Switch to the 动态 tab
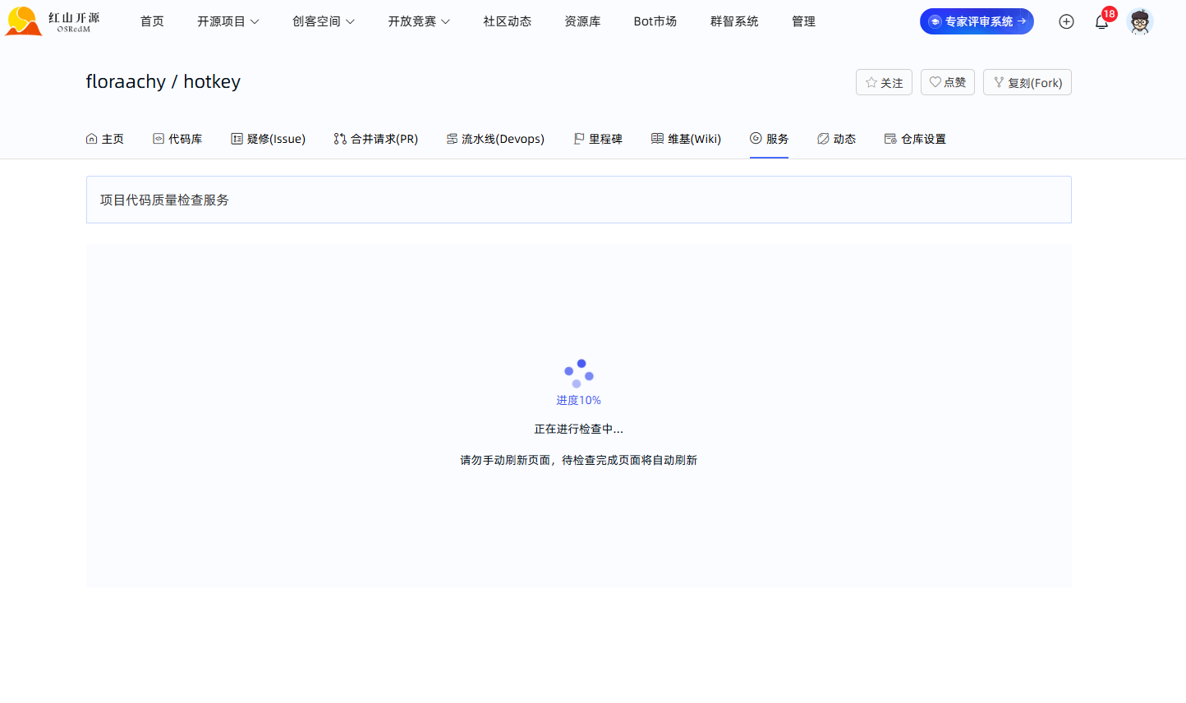The image size is (1186, 703). pyautogui.click(x=837, y=139)
